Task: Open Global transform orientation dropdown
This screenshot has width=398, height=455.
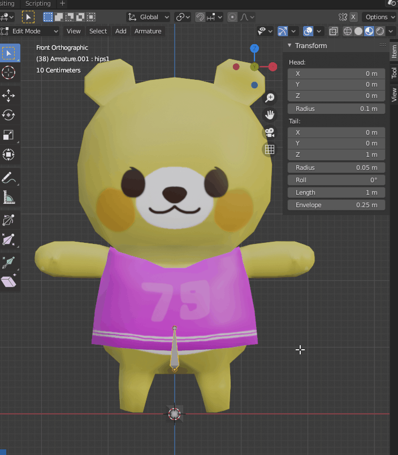Action: tap(148, 17)
